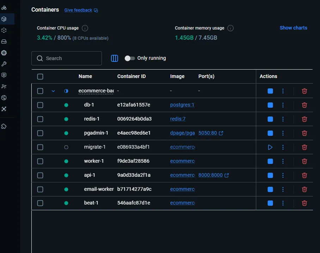Open more actions menu for migrate-1

click(283, 147)
